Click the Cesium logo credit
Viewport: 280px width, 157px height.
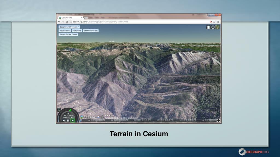click(87, 117)
